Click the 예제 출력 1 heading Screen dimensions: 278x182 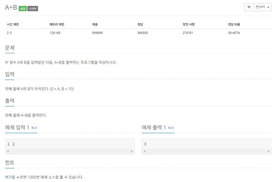pyautogui.click(x=154, y=128)
